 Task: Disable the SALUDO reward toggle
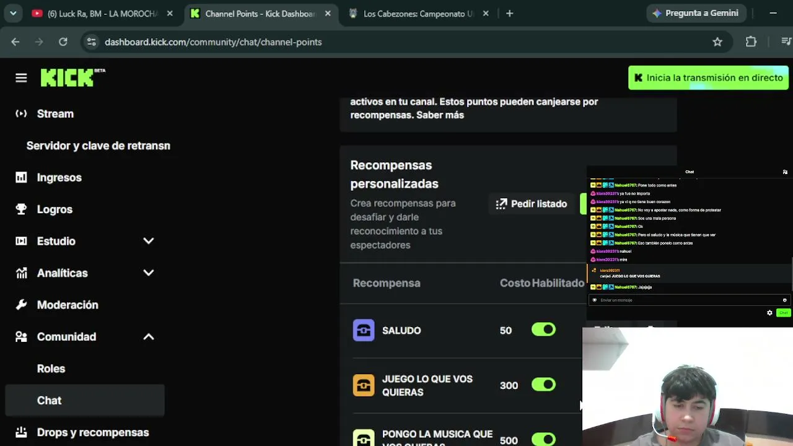click(543, 330)
